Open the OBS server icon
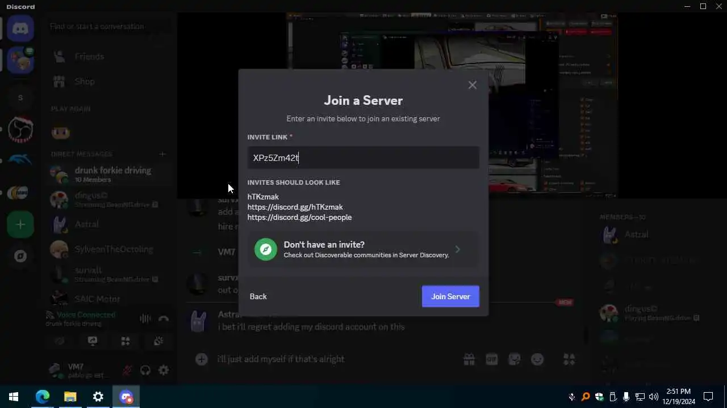Image resolution: width=727 pixels, height=408 pixels. click(x=20, y=130)
